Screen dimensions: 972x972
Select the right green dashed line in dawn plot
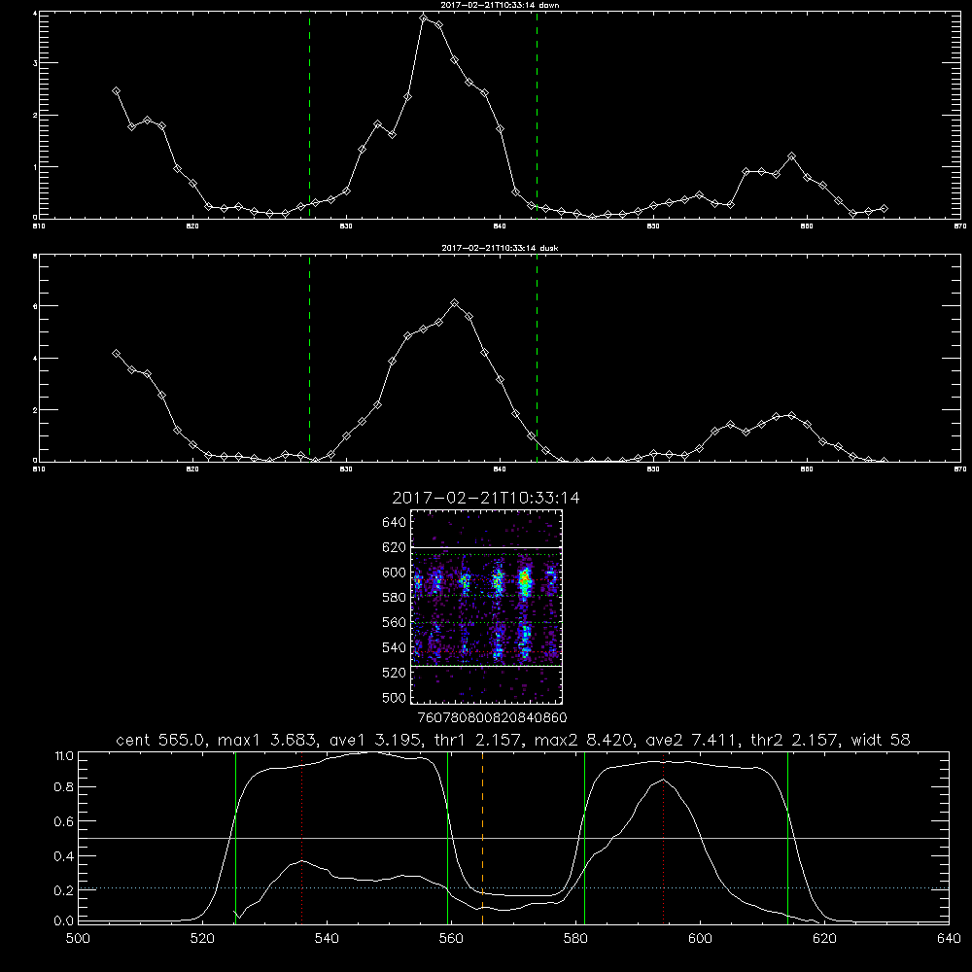(537, 115)
